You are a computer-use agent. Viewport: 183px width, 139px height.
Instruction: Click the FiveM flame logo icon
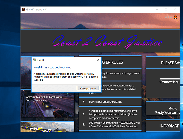pyautogui.click(x=175, y=17)
